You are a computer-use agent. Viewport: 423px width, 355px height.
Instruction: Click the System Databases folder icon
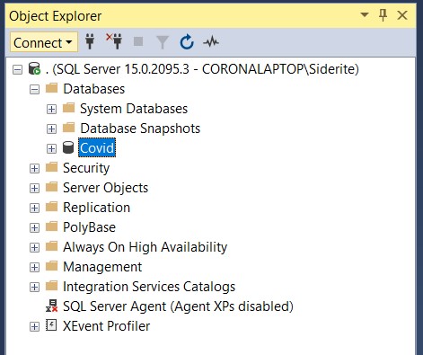[68, 108]
